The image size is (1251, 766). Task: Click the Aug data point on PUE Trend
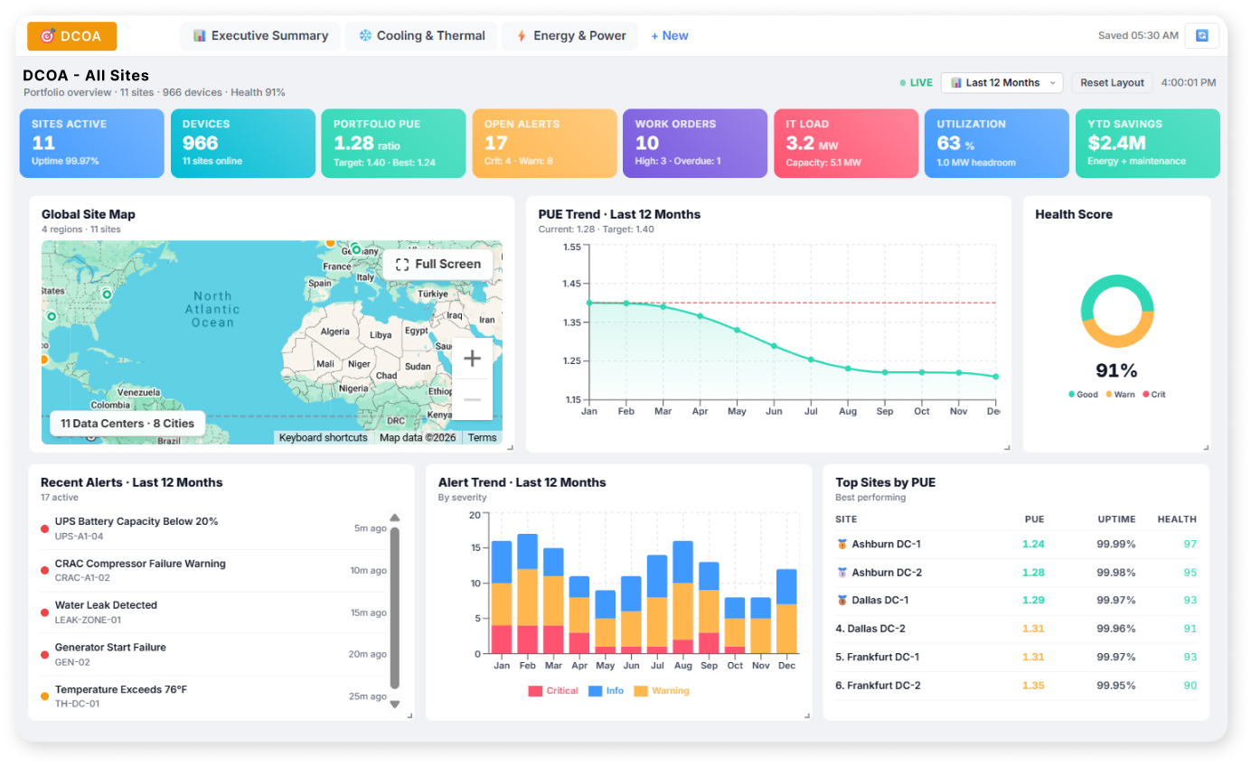coord(848,369)
